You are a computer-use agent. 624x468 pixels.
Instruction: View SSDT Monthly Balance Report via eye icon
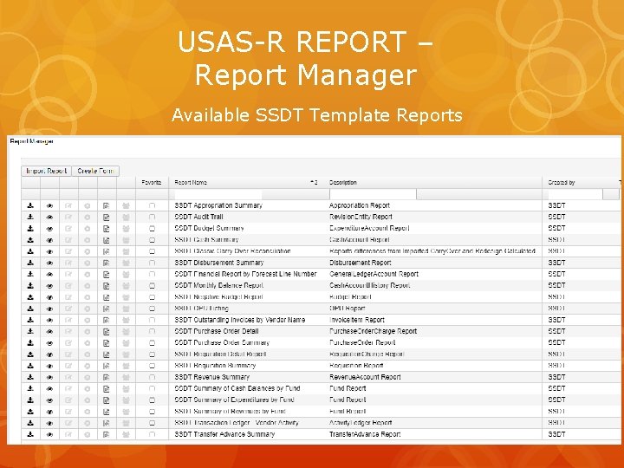[49, 286]
